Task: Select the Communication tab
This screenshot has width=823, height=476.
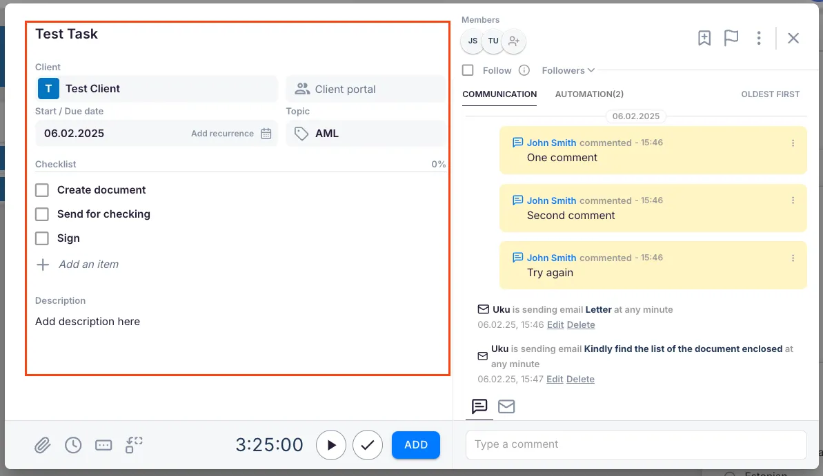Action: [499, 94]
